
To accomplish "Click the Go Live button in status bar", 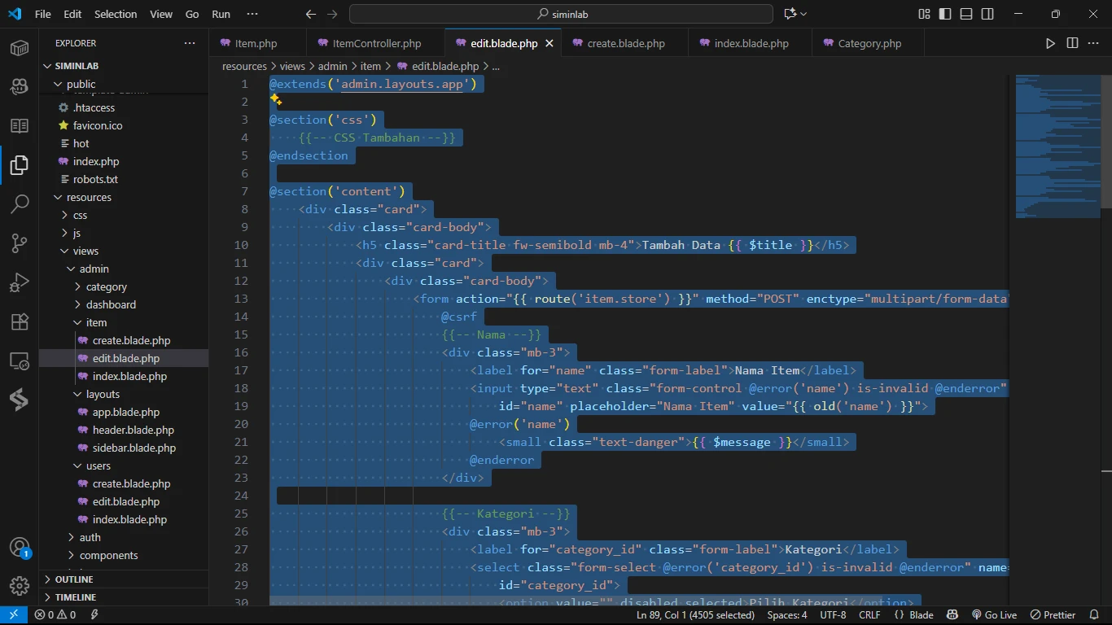I will point(995,615).
